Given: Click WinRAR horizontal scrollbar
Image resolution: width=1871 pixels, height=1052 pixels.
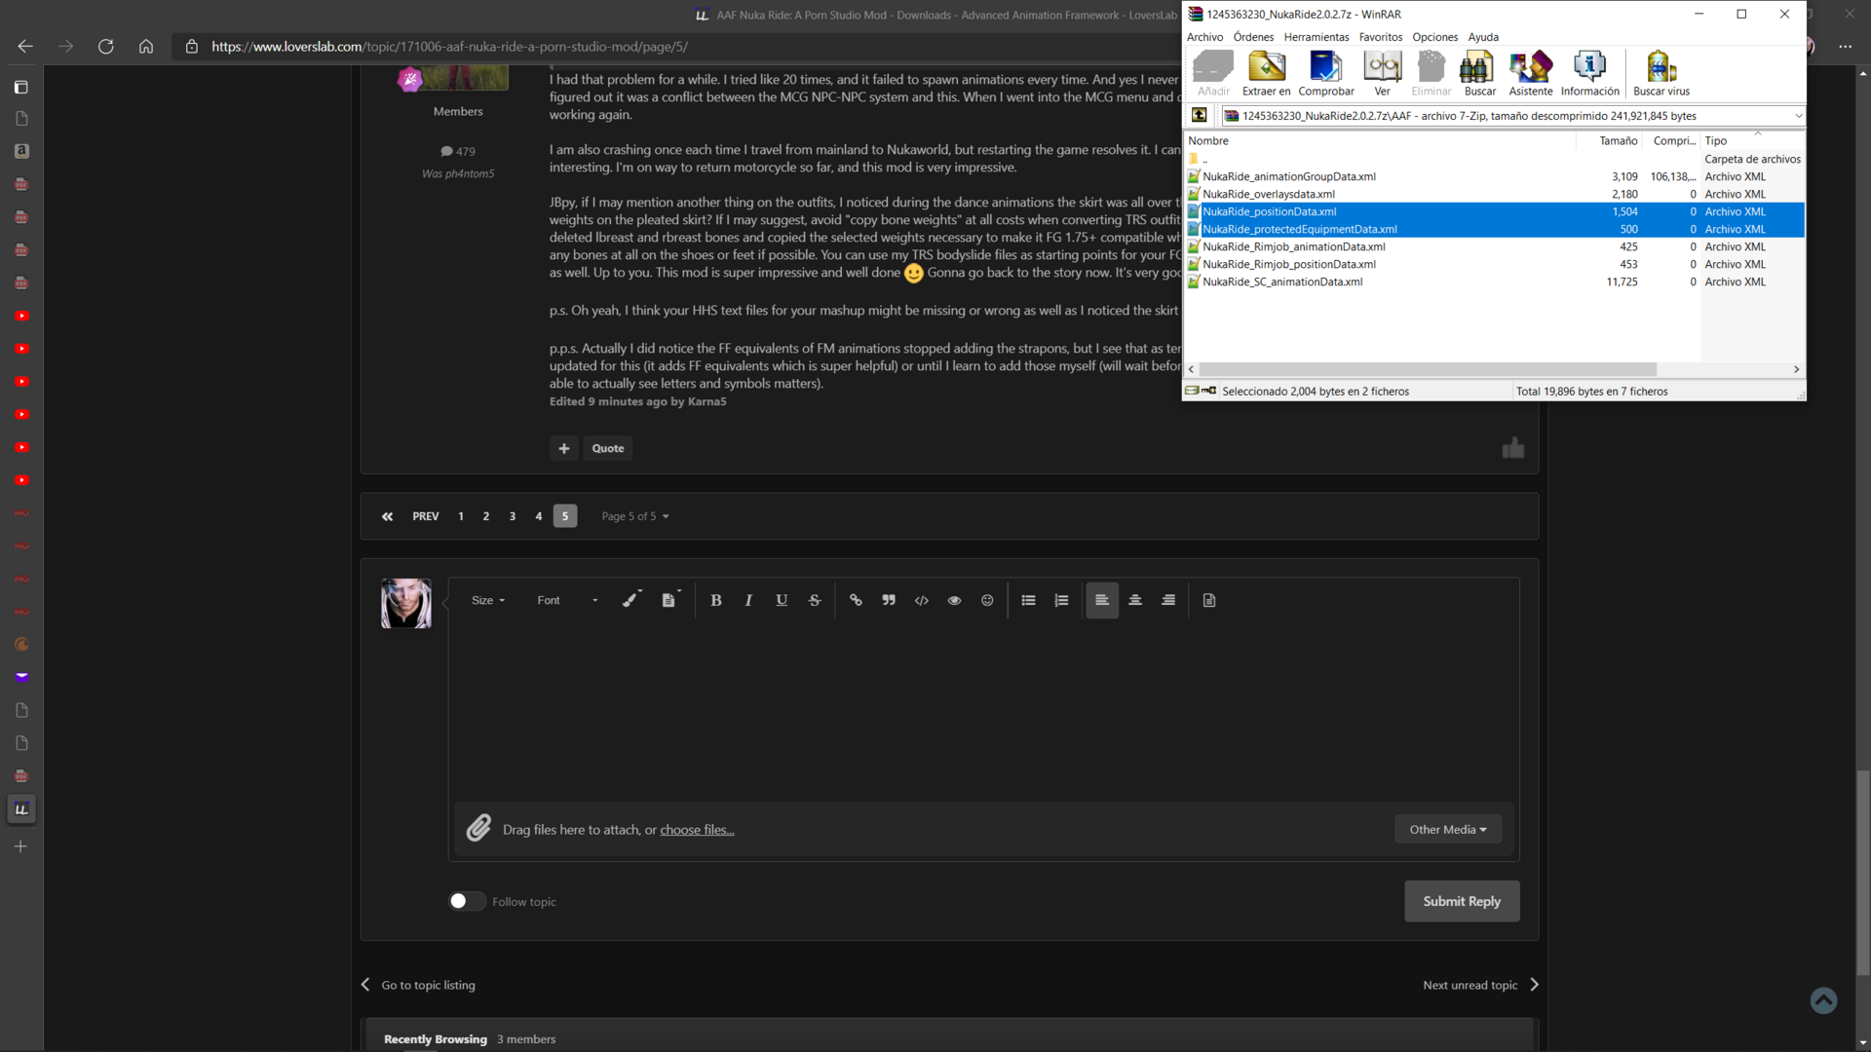Looking at the screenshot, I should point(1427,369).
